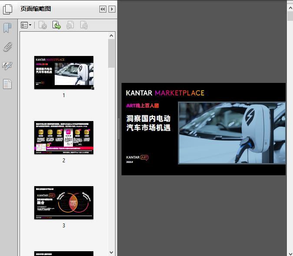Select page 2 thumbnail

64,138
